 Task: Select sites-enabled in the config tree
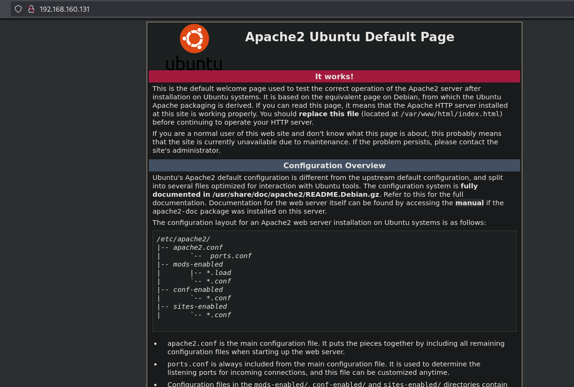(200, 306)
